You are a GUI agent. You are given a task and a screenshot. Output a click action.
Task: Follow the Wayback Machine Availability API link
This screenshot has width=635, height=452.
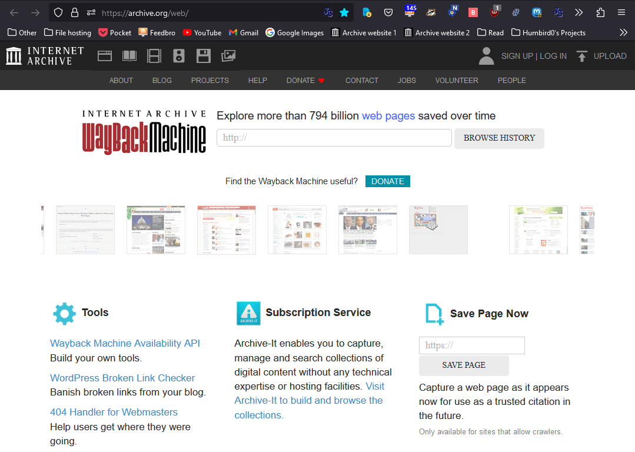click(125, 343)
